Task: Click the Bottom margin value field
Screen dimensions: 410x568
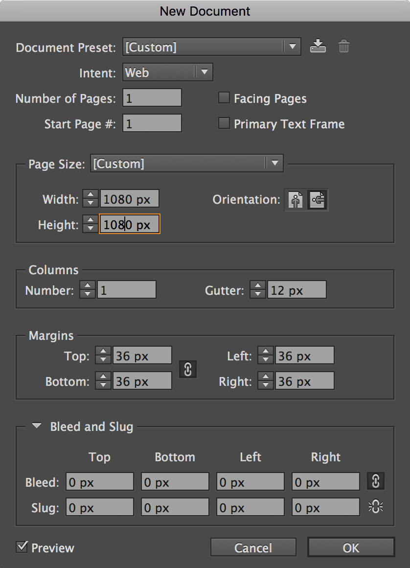Action: (142, 380)
